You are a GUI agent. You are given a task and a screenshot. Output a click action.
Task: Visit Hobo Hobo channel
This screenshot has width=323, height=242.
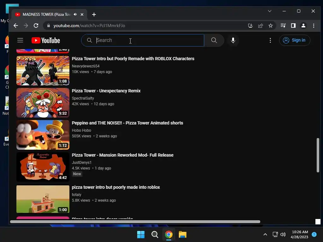click(x=81, y=130)
